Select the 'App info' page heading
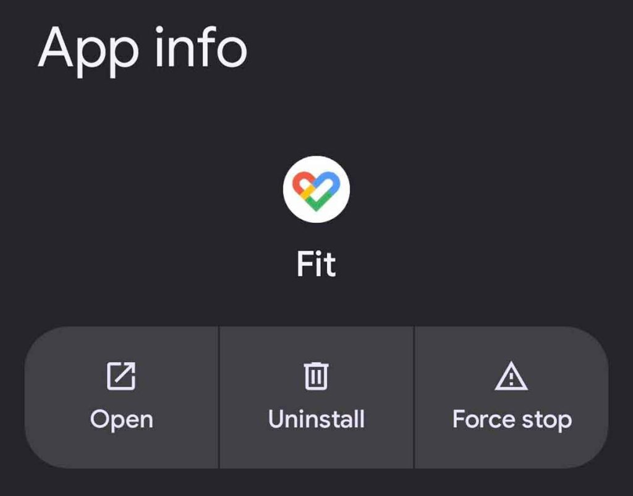This screenshot has width=633, height=496. click(142, 48)
